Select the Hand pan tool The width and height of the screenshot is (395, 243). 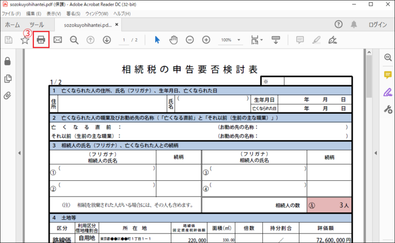coord(174,40)
